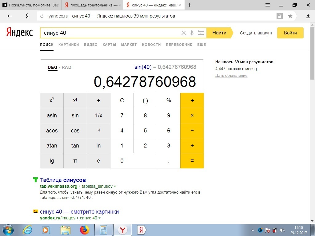Switch to the 'Пожалуйста, помогите!' tab

31,5
